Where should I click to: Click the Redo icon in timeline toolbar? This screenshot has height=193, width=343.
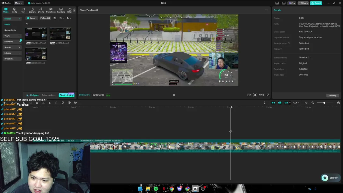(x=31, y=103)
